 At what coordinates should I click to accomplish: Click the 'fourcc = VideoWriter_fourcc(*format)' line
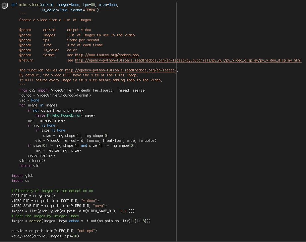(x=55, y=95)
